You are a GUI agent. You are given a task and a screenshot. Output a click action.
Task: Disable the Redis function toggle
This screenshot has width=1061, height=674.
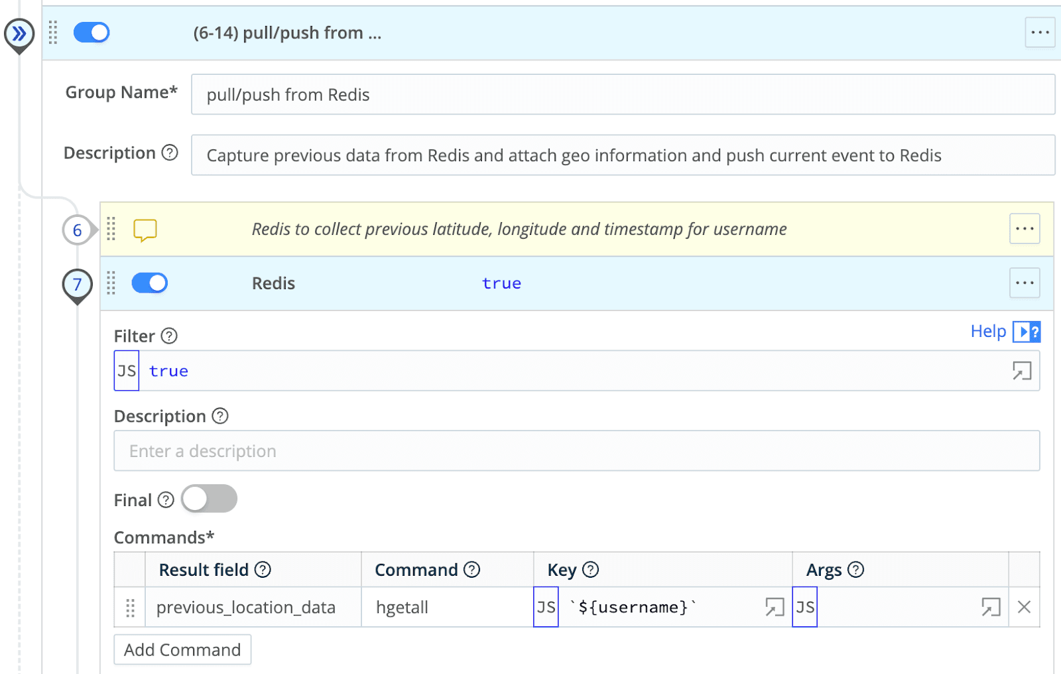tap(150, 283)
